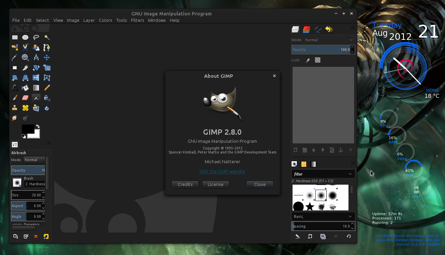Select the Blur/Sharpen droplet tool
The image size is (445, 255).
47,108
